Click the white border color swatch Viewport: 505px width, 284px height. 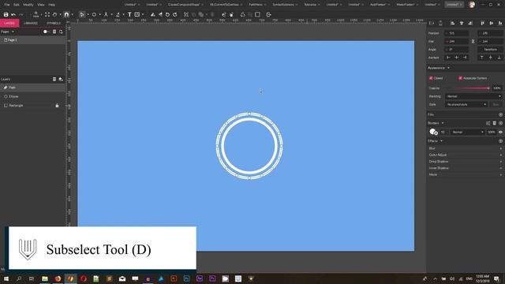[x=433, y=132]
